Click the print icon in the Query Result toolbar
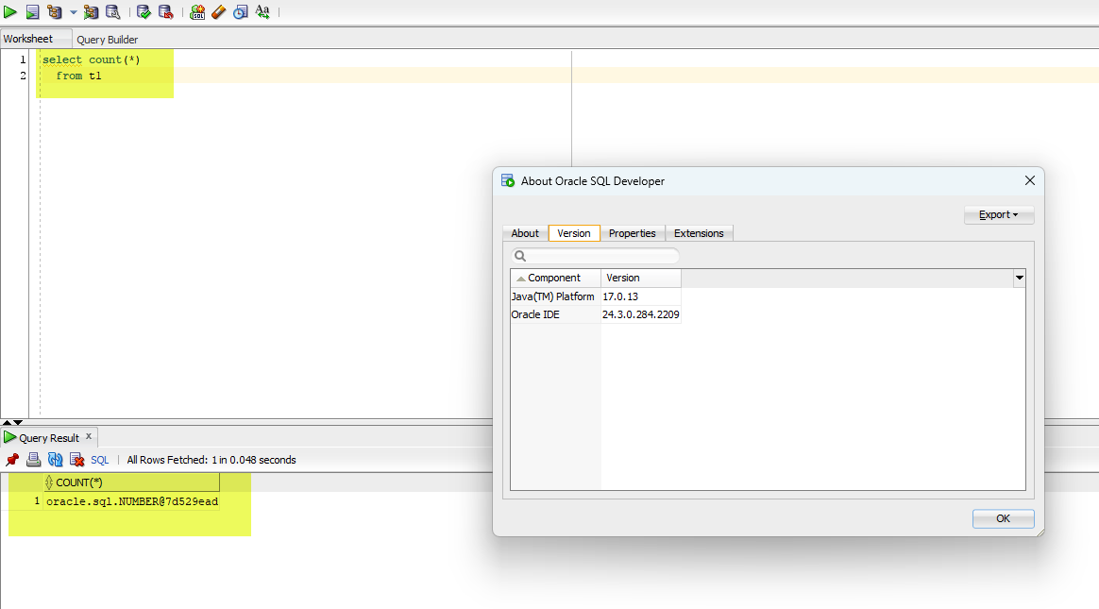The height and width of the screenshot is (609, 1099). point(33,460)
